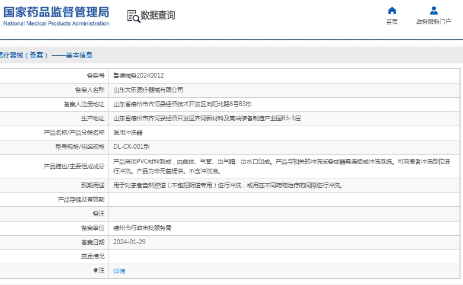
Task: Click the home icon labeled 首页
Action: (392, 11)
